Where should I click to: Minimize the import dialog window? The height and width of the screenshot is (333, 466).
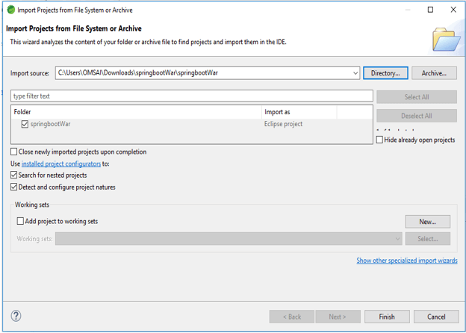pyautogui.click(x=407, y=10)
